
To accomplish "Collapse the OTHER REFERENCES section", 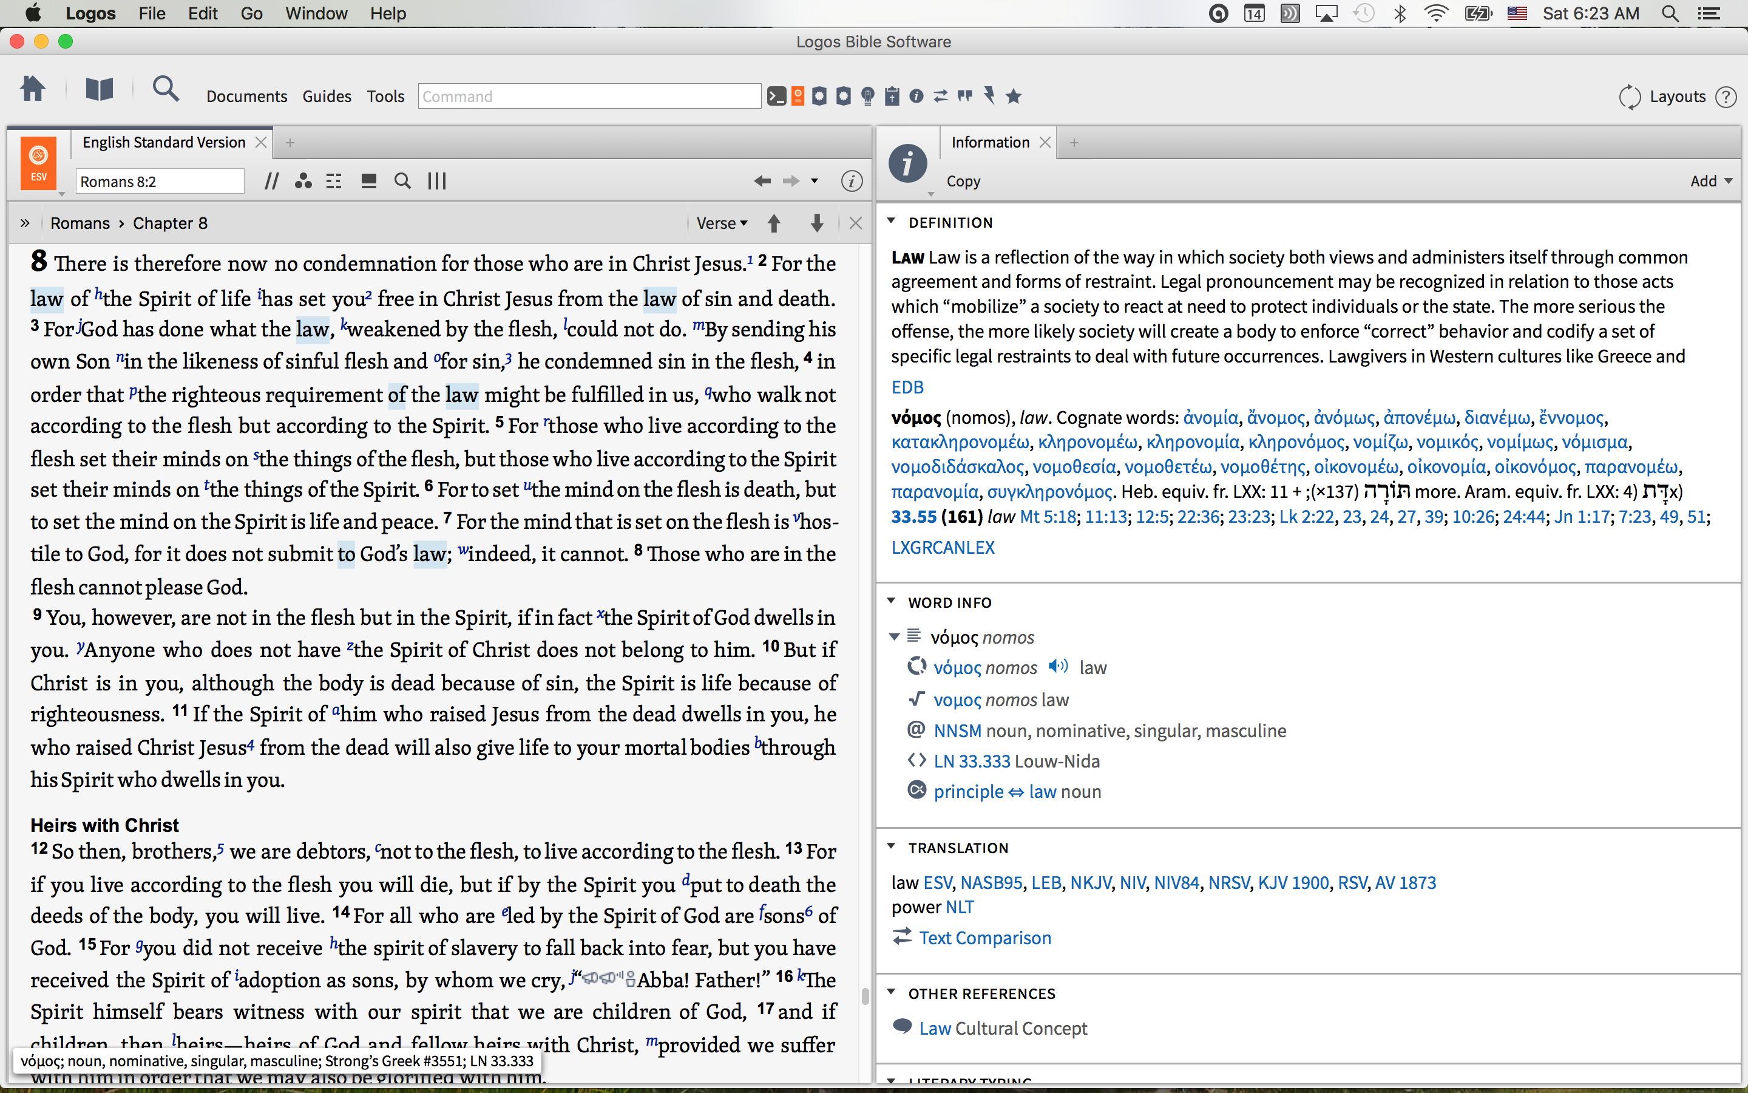I will point(892,992).
